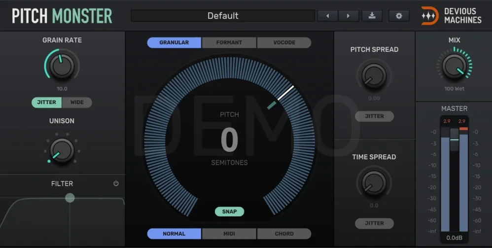Click the Grain Rate value 10.0
This screenshot has height=248, width=492.
click(62, 89)
